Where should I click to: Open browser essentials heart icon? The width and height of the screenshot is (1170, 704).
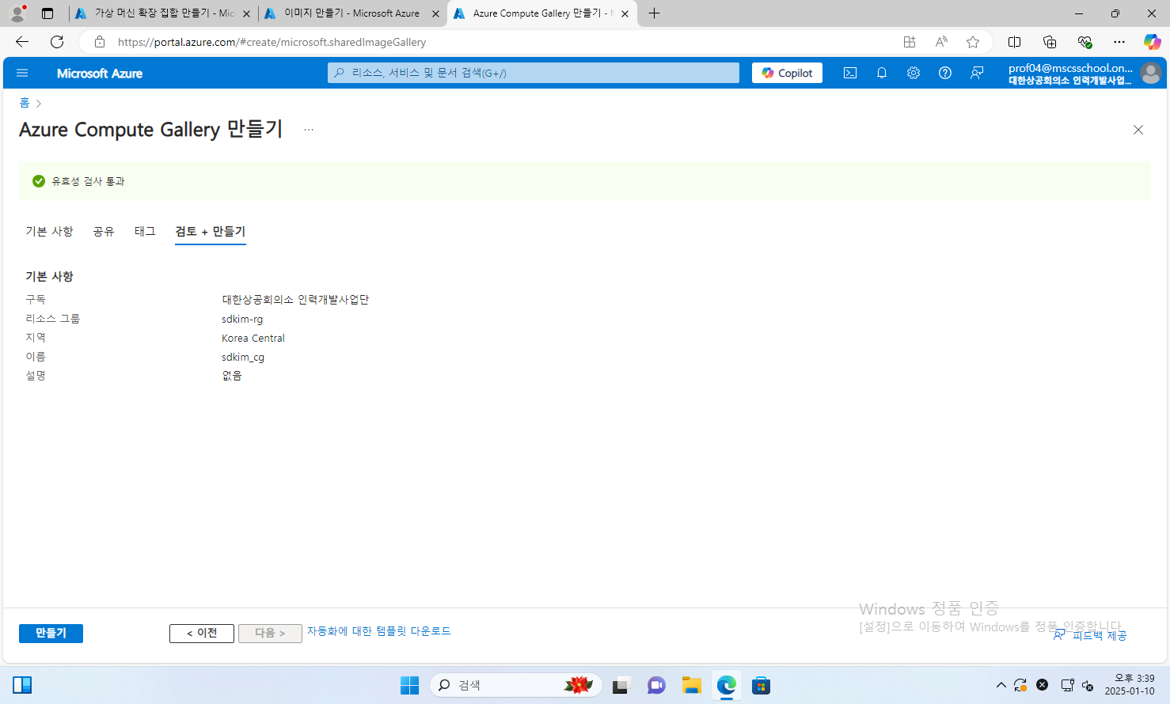(1085, 42)
